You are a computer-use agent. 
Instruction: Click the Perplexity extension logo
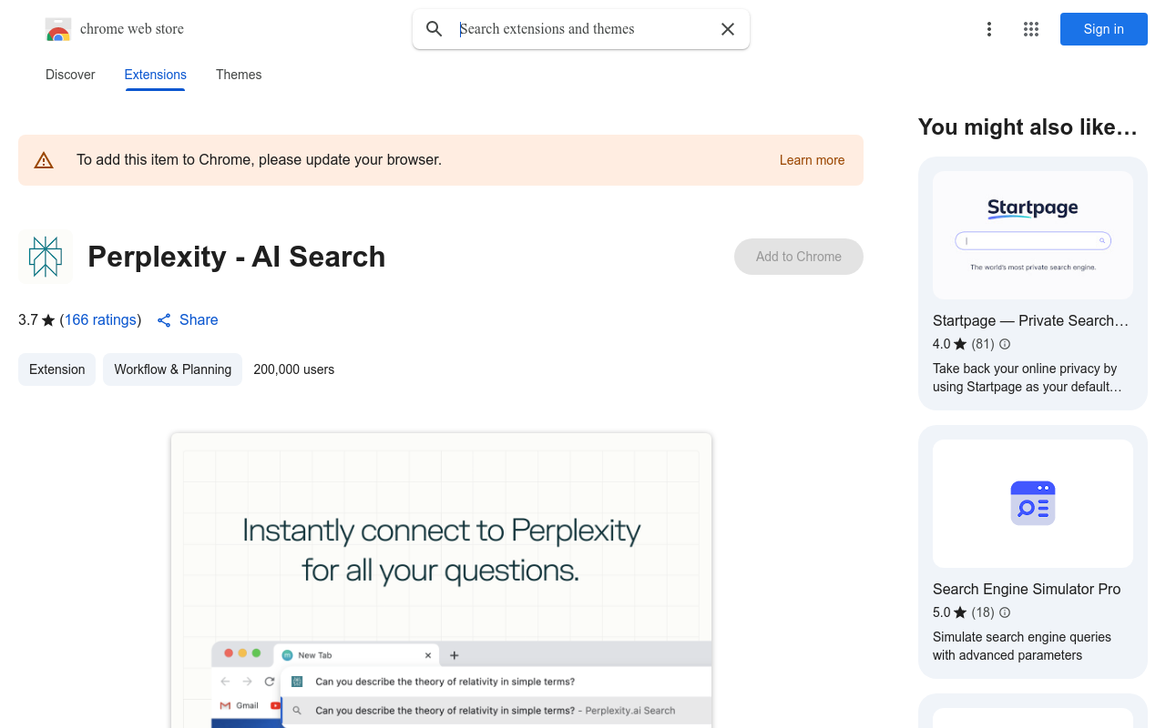click(x=45, y=257)
